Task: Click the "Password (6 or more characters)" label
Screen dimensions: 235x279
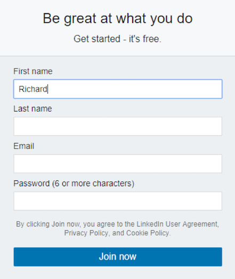Action: click(74, 184)
